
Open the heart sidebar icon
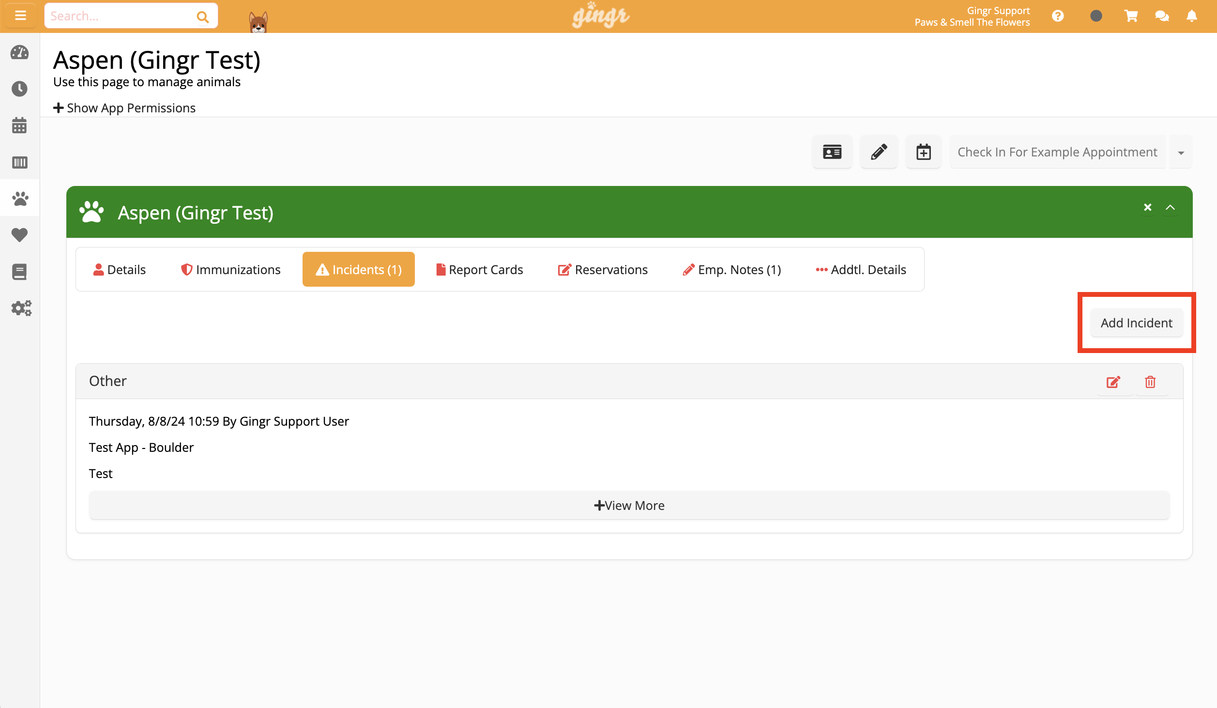(x=20, y=235)
